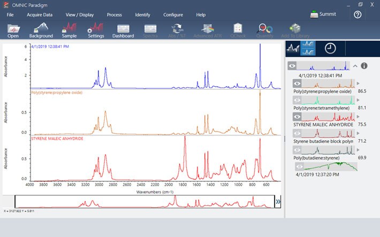The width and height of the screenshot is (380, 237).
Task: Click the 75.5 match score
Action: 362,124
